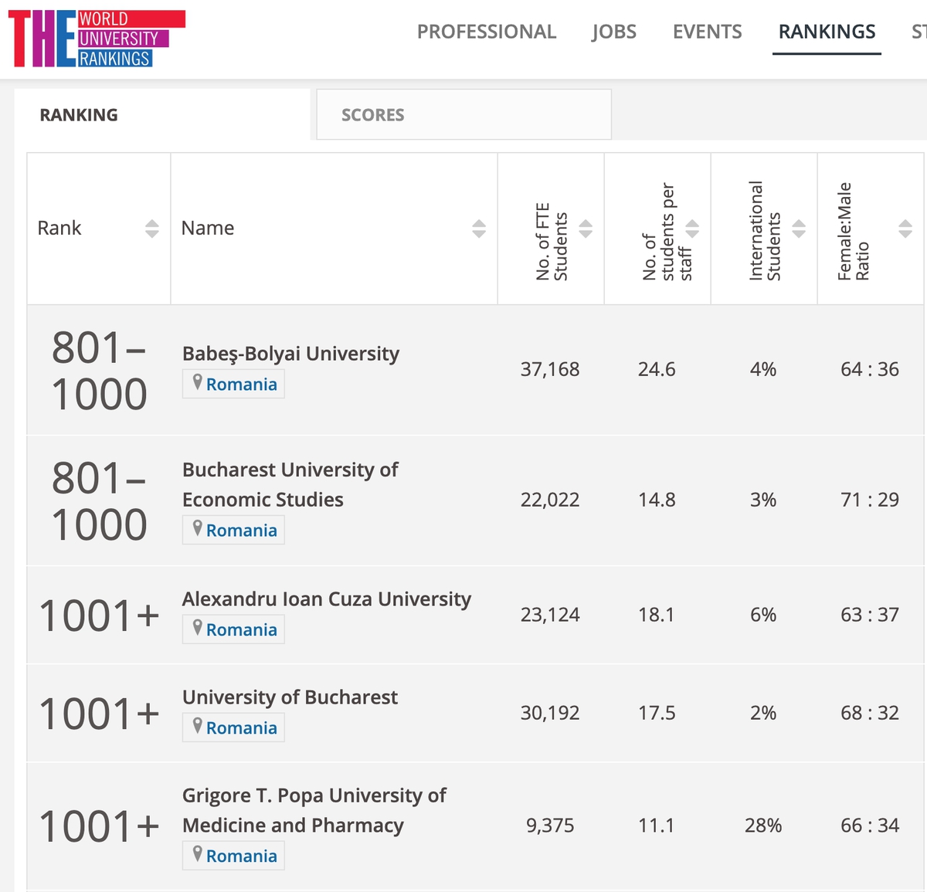927x892 pixels.
Task: Sort by No. of FTE Students arrows
Action: [x=586, y=229]
